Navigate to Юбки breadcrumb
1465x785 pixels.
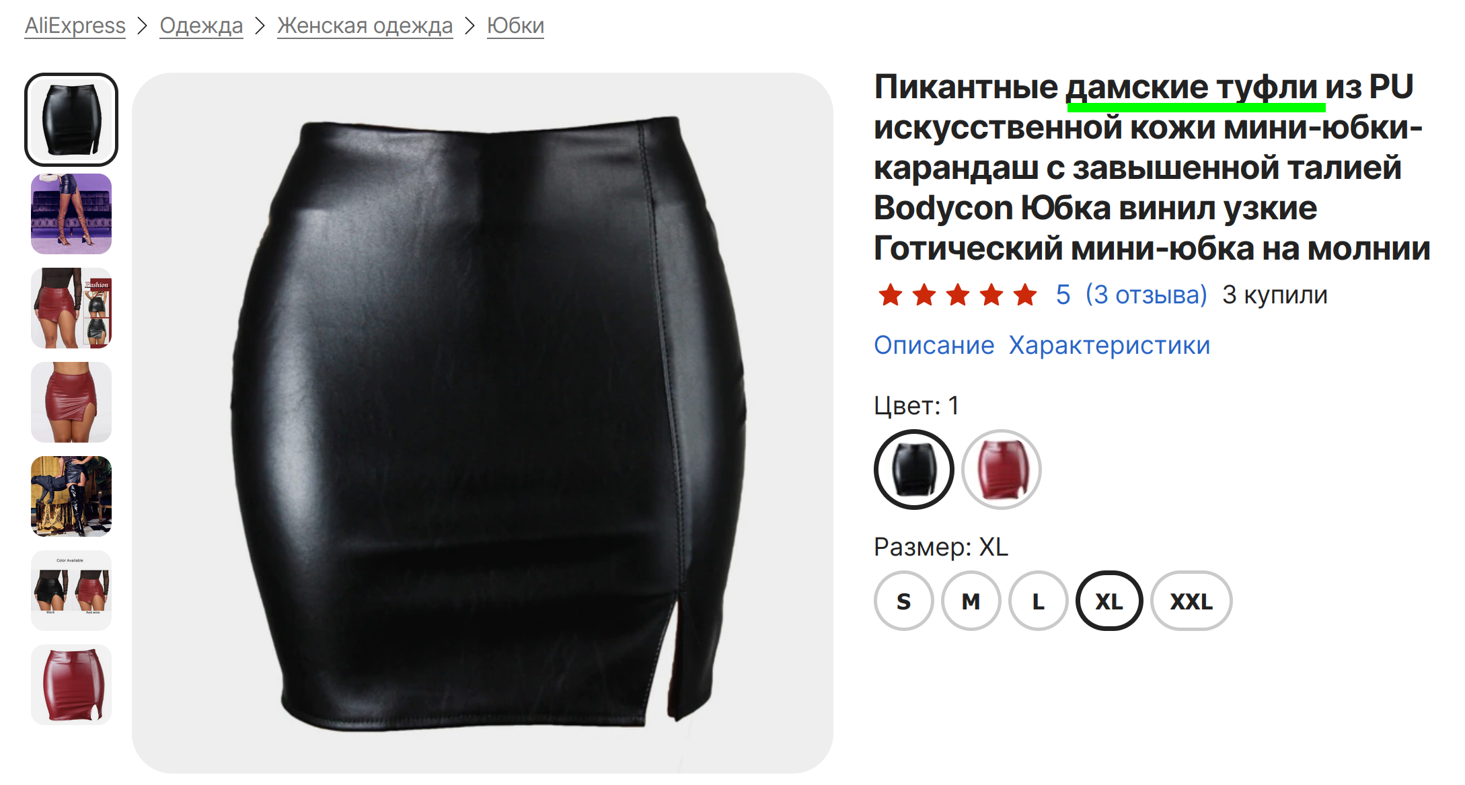(515, 26)
